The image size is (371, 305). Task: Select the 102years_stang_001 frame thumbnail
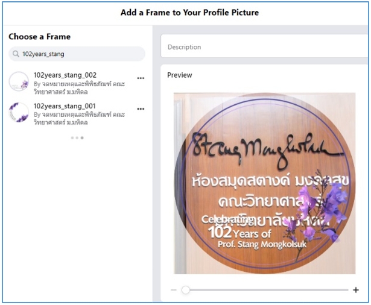[x=19, y=112]
